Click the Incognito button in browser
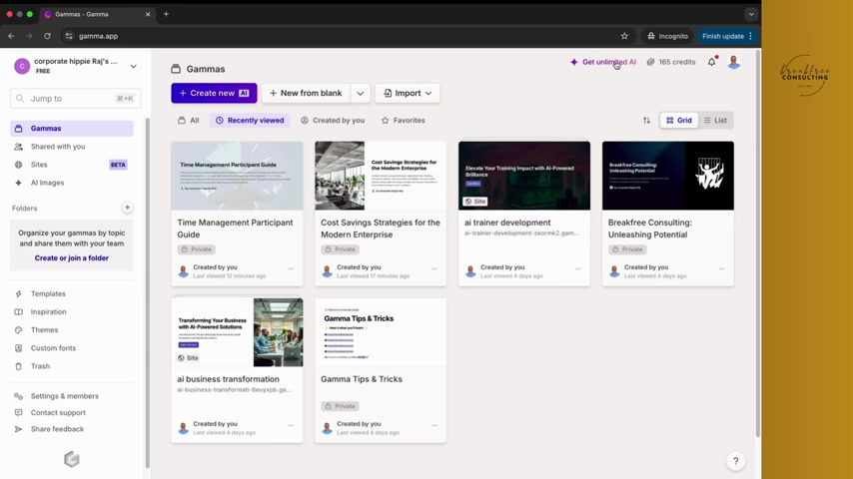The image size is (853, 479). point(667,36)
